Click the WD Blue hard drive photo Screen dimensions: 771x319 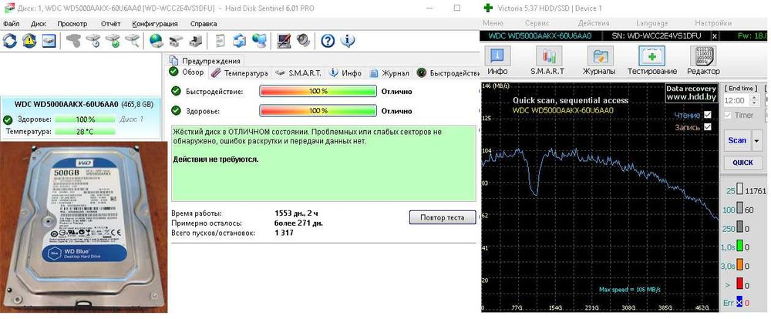[x=83, y=227]
